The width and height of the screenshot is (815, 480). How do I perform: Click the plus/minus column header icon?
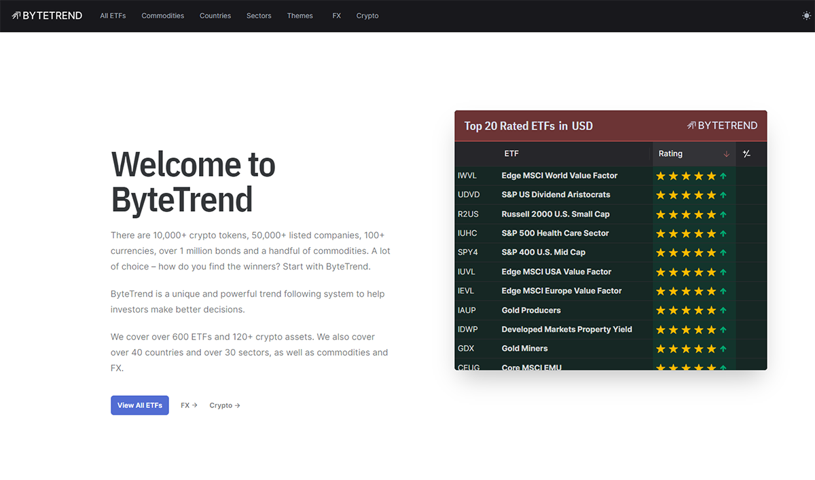747,154
